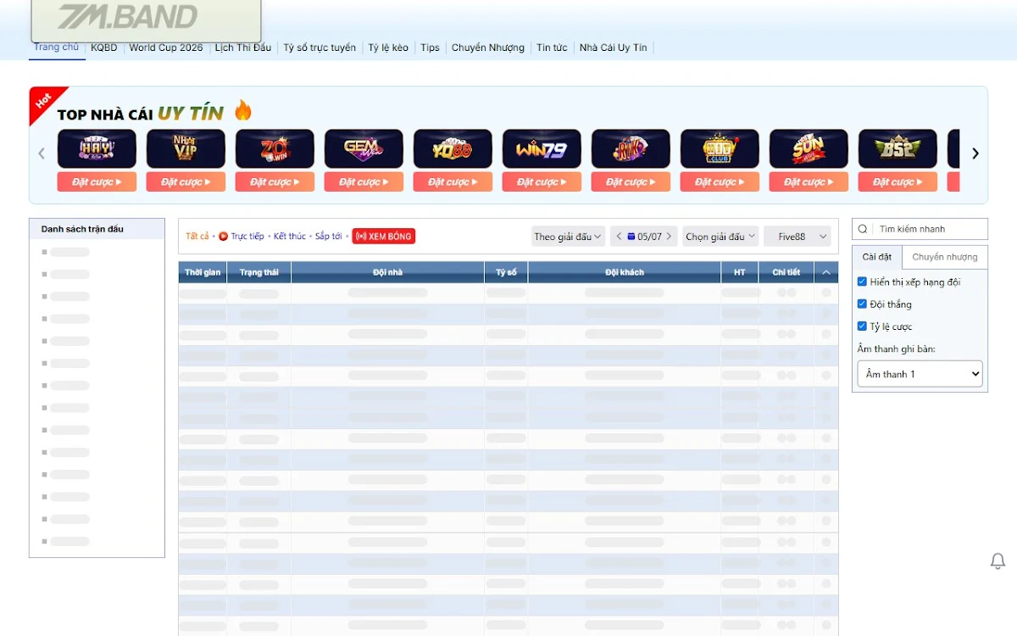Click the Danh sách trận đấu heading

point(82,229)
